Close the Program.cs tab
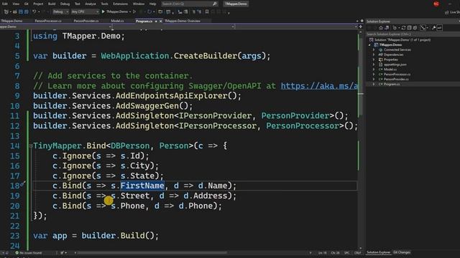Screen dimensions: 460x258 [x=160, y=21]
